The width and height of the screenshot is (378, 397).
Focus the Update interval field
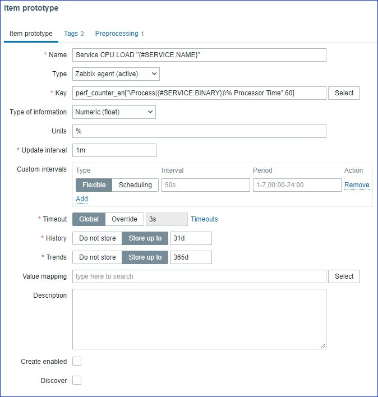(114, 150)
